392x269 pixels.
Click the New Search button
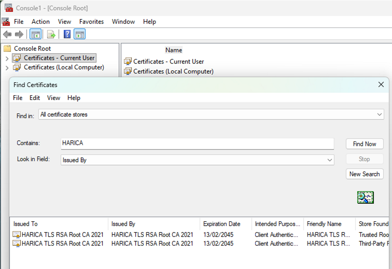(x=365, y=174)
